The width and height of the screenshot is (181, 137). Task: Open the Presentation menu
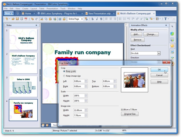pos(52,9)
